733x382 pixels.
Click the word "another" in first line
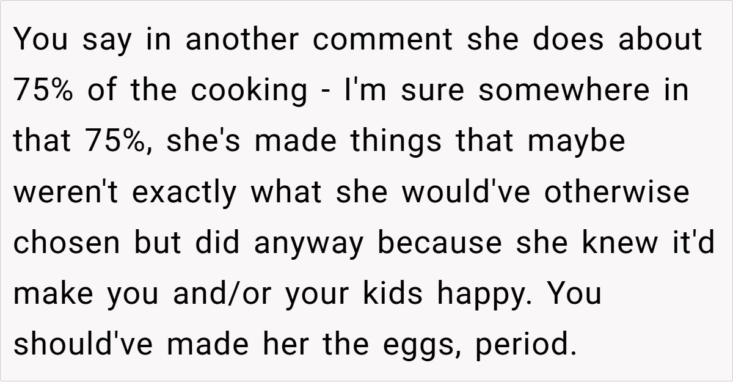coord(243,40)
